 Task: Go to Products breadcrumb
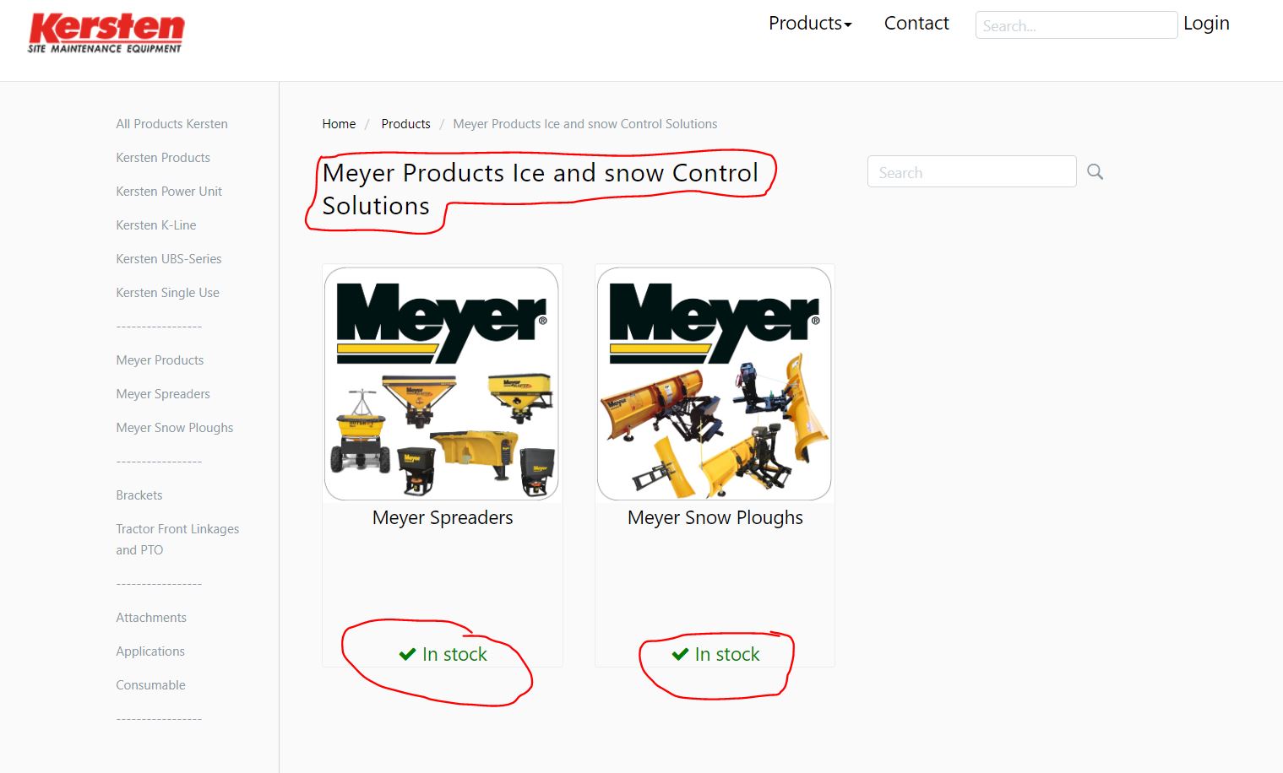coord(405,124)
